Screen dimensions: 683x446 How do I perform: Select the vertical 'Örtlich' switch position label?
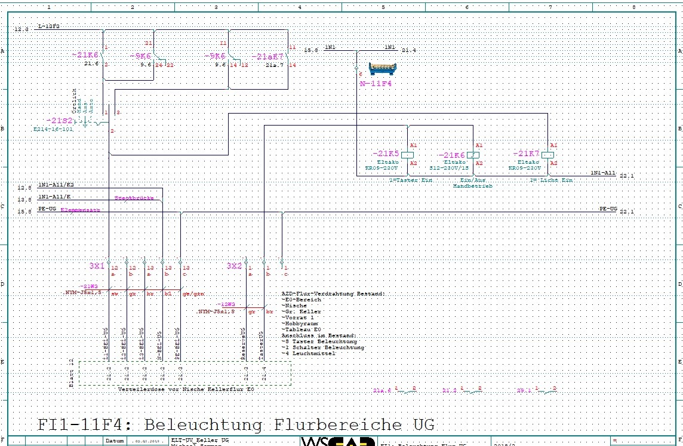75,100
